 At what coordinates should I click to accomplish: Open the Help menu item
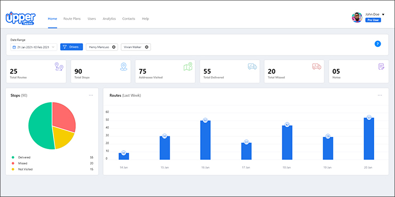tap(145, 19)
